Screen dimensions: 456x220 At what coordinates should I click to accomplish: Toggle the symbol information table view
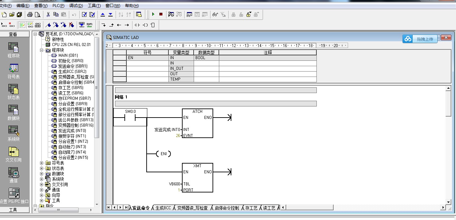click(38, 25)
